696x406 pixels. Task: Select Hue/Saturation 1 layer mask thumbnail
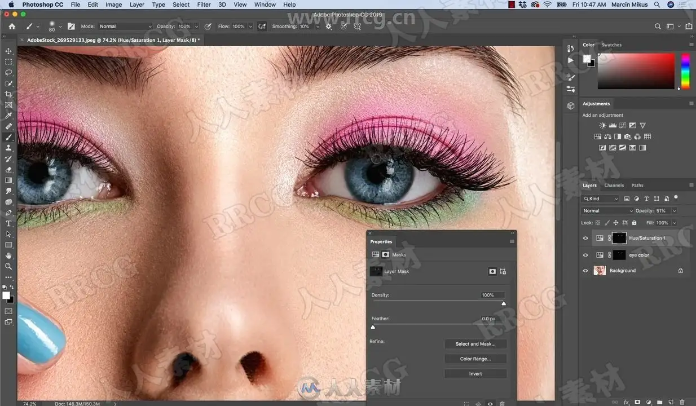pos(619,238)
